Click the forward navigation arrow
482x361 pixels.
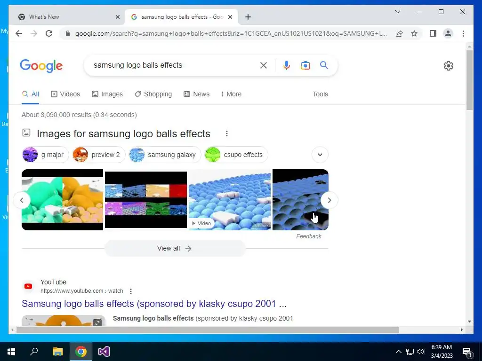click(x=34, y=33)
